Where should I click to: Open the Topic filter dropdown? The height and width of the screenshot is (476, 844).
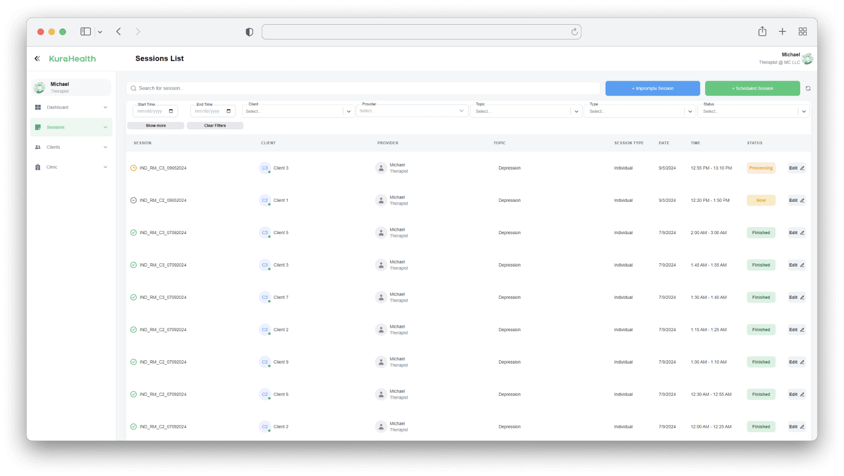point(576,111)
